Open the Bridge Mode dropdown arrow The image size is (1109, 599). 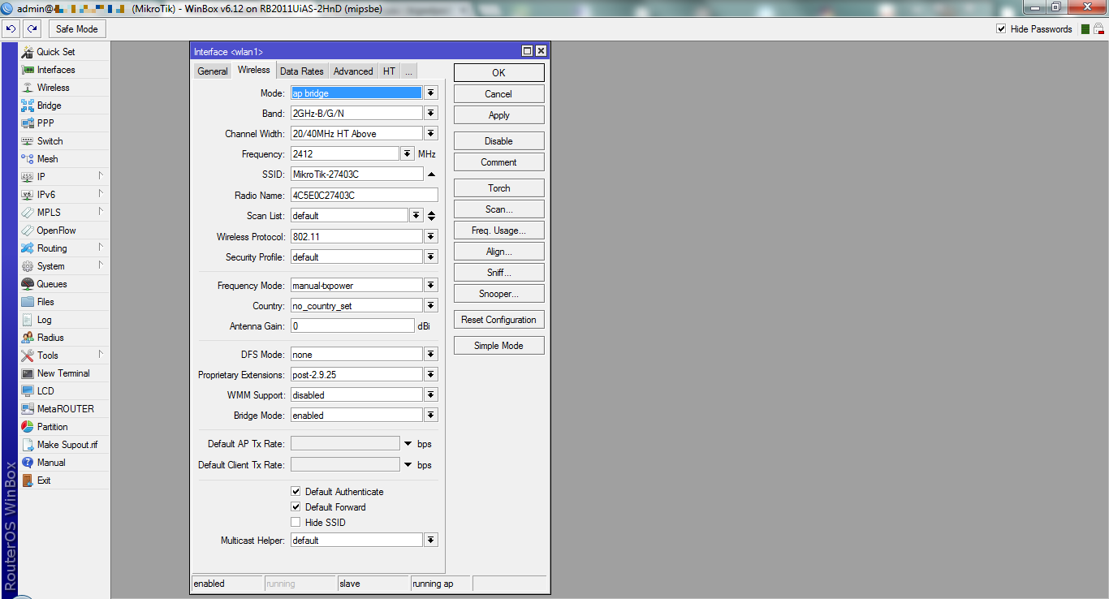coord(431,416)
